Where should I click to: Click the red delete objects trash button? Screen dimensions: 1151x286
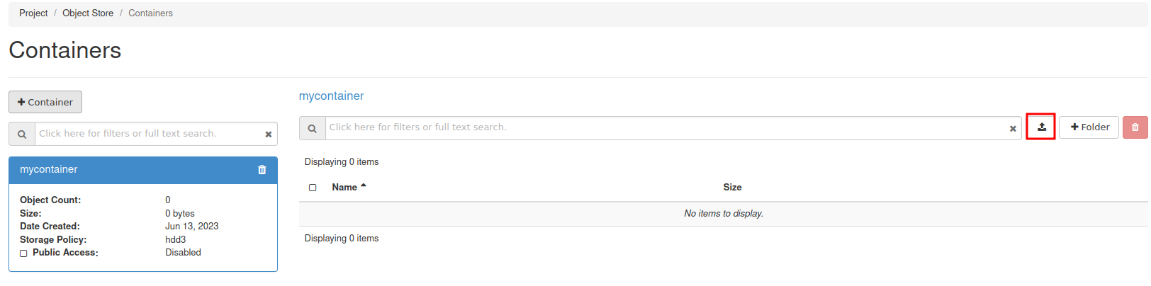1135,127
